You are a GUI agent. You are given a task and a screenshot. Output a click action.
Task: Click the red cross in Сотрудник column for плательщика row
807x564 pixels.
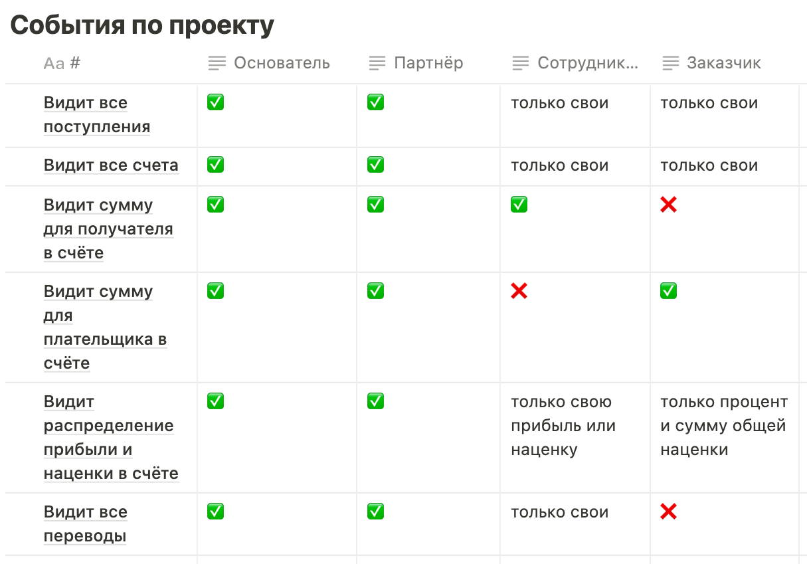point(519,291)
